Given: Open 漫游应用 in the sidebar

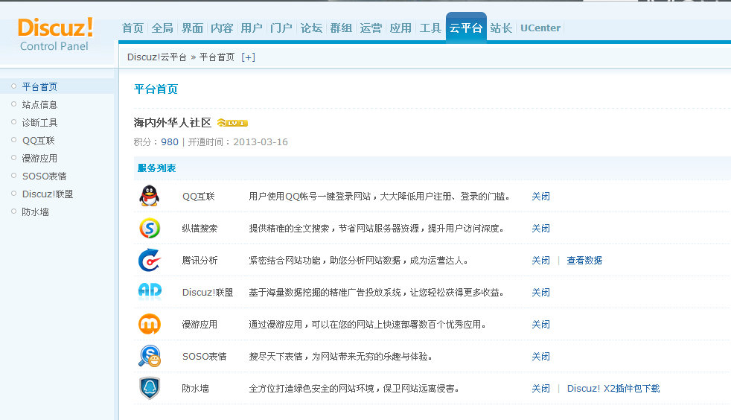Looking at the screenshot, I should pyautogui.click(x=39, y=158).
